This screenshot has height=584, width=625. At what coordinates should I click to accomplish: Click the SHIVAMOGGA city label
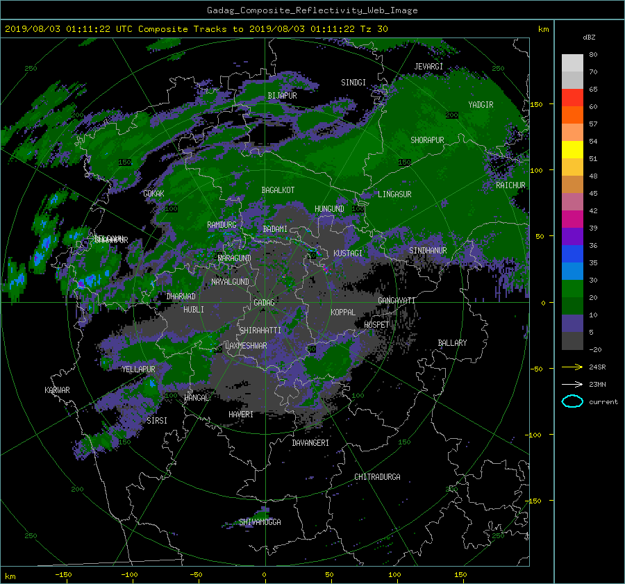click(x=260, y=522)
